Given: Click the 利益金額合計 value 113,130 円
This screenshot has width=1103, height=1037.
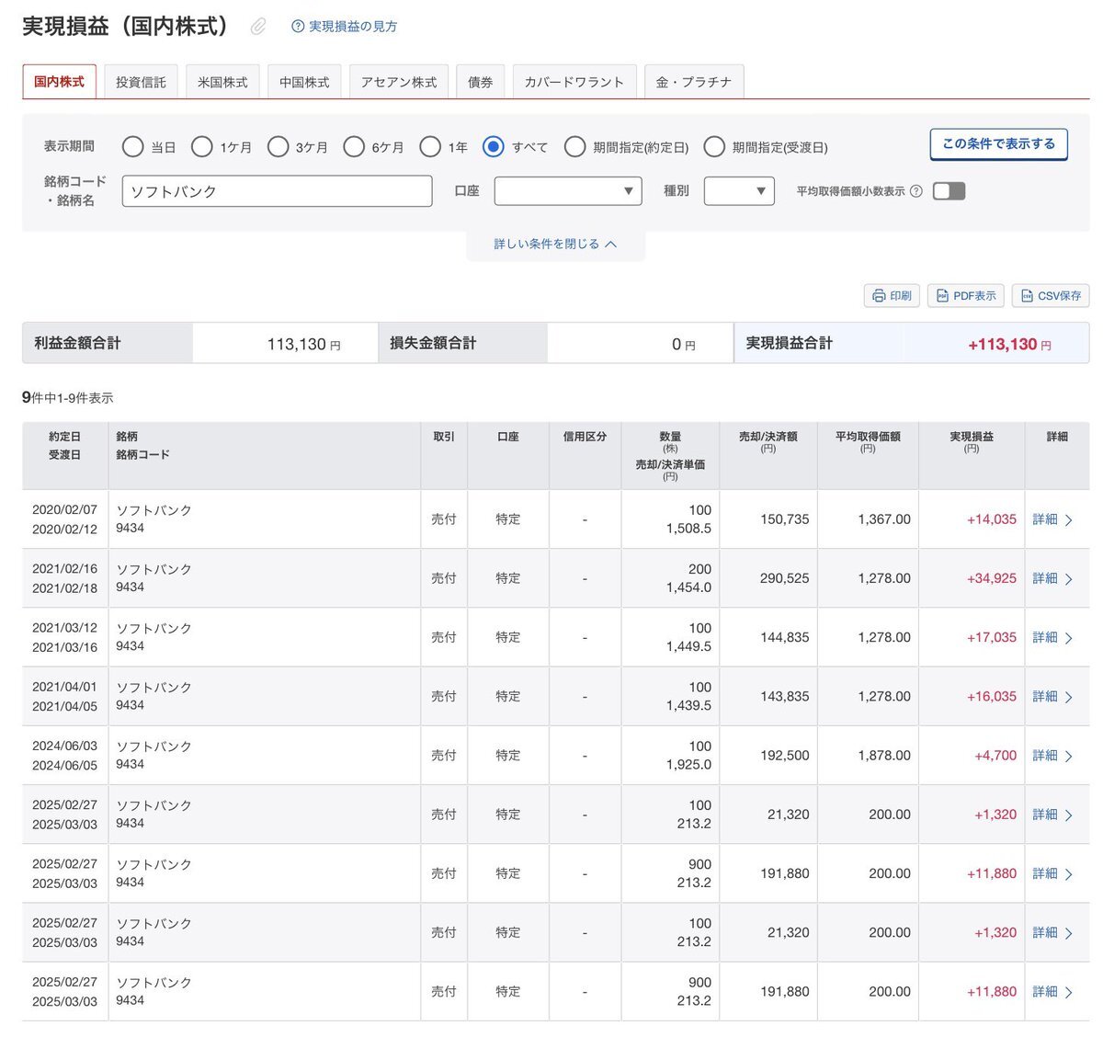Looking at the screenshot, I should [x=303, y=345].
